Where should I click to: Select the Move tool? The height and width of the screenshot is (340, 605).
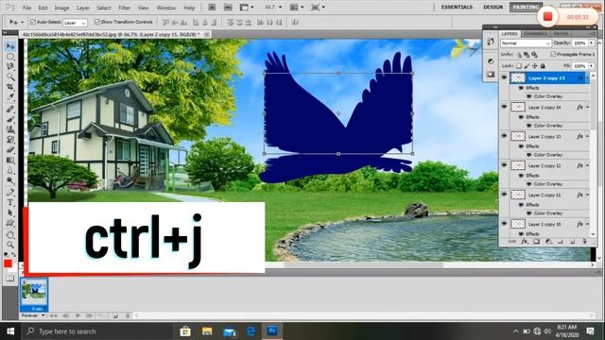[x=10, y=46]
